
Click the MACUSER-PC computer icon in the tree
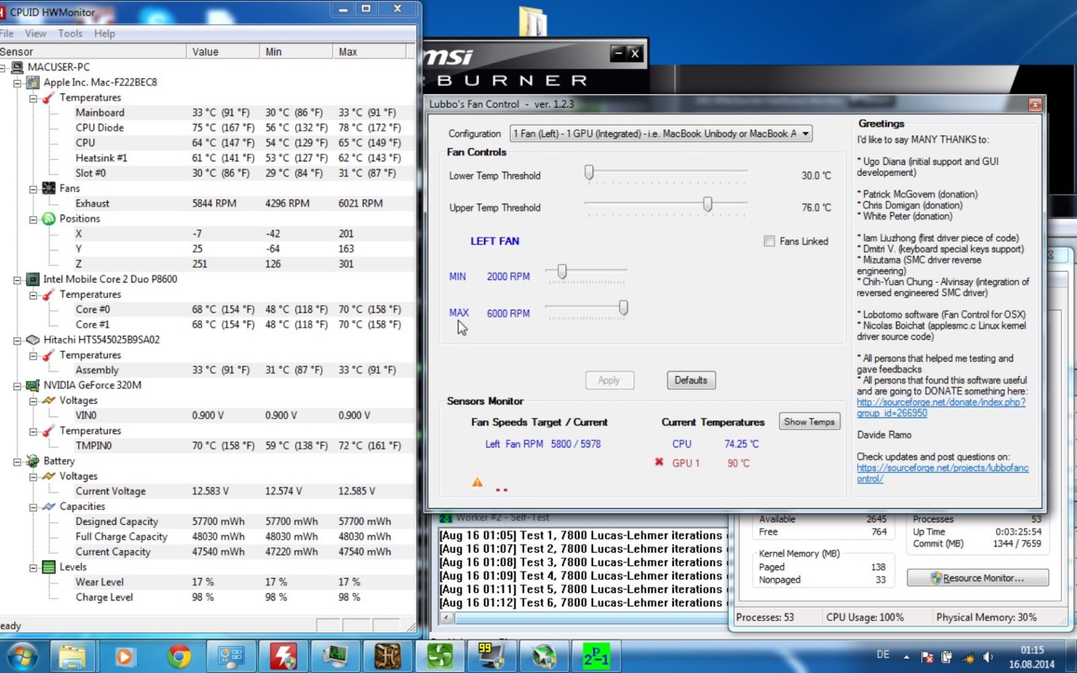[17, 67]
